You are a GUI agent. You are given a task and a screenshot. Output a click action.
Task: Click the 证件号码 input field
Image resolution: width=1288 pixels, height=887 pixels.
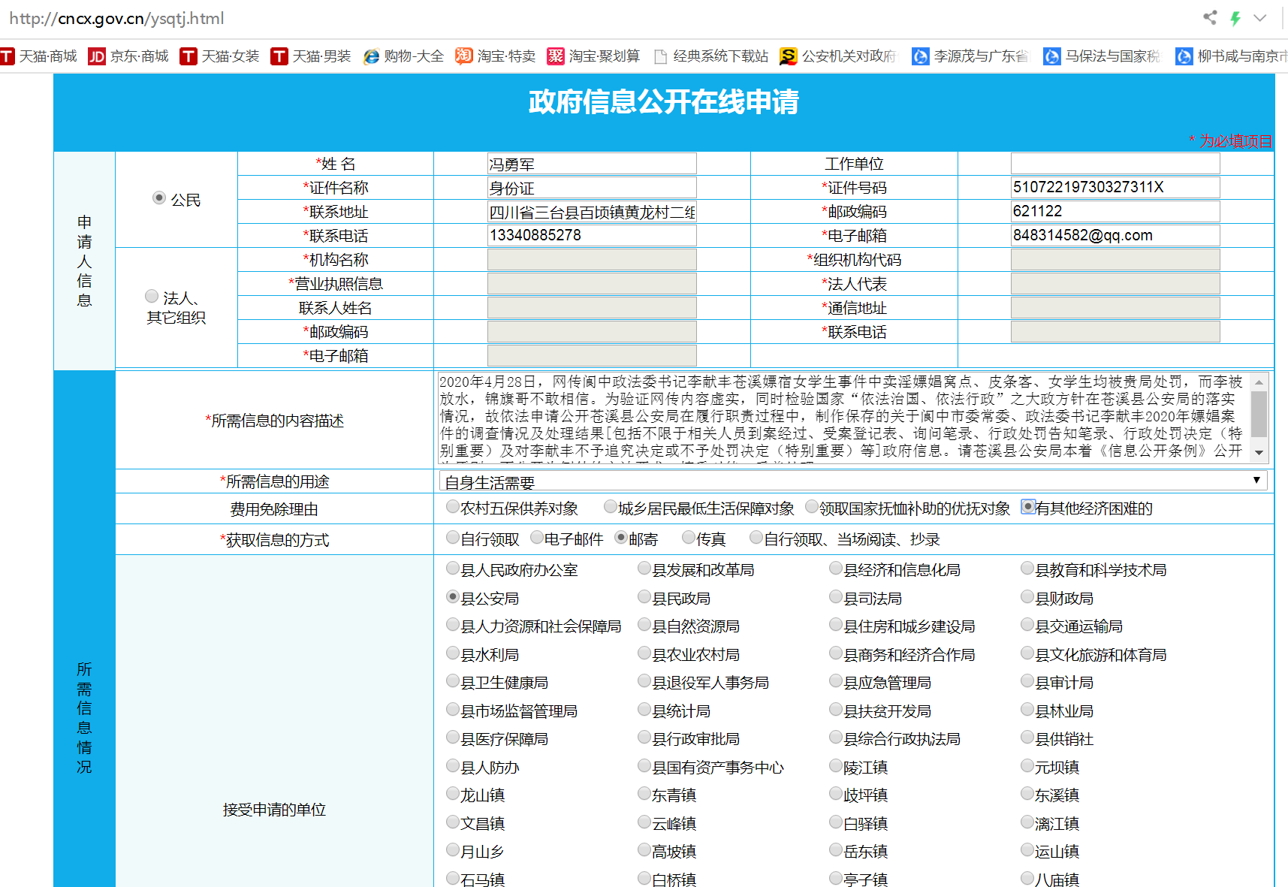click(1115, 188)
